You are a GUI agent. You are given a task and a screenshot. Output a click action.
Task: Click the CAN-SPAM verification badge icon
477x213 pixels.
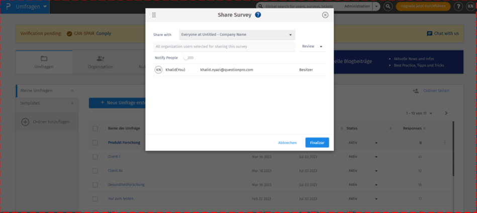pos(69,34)
